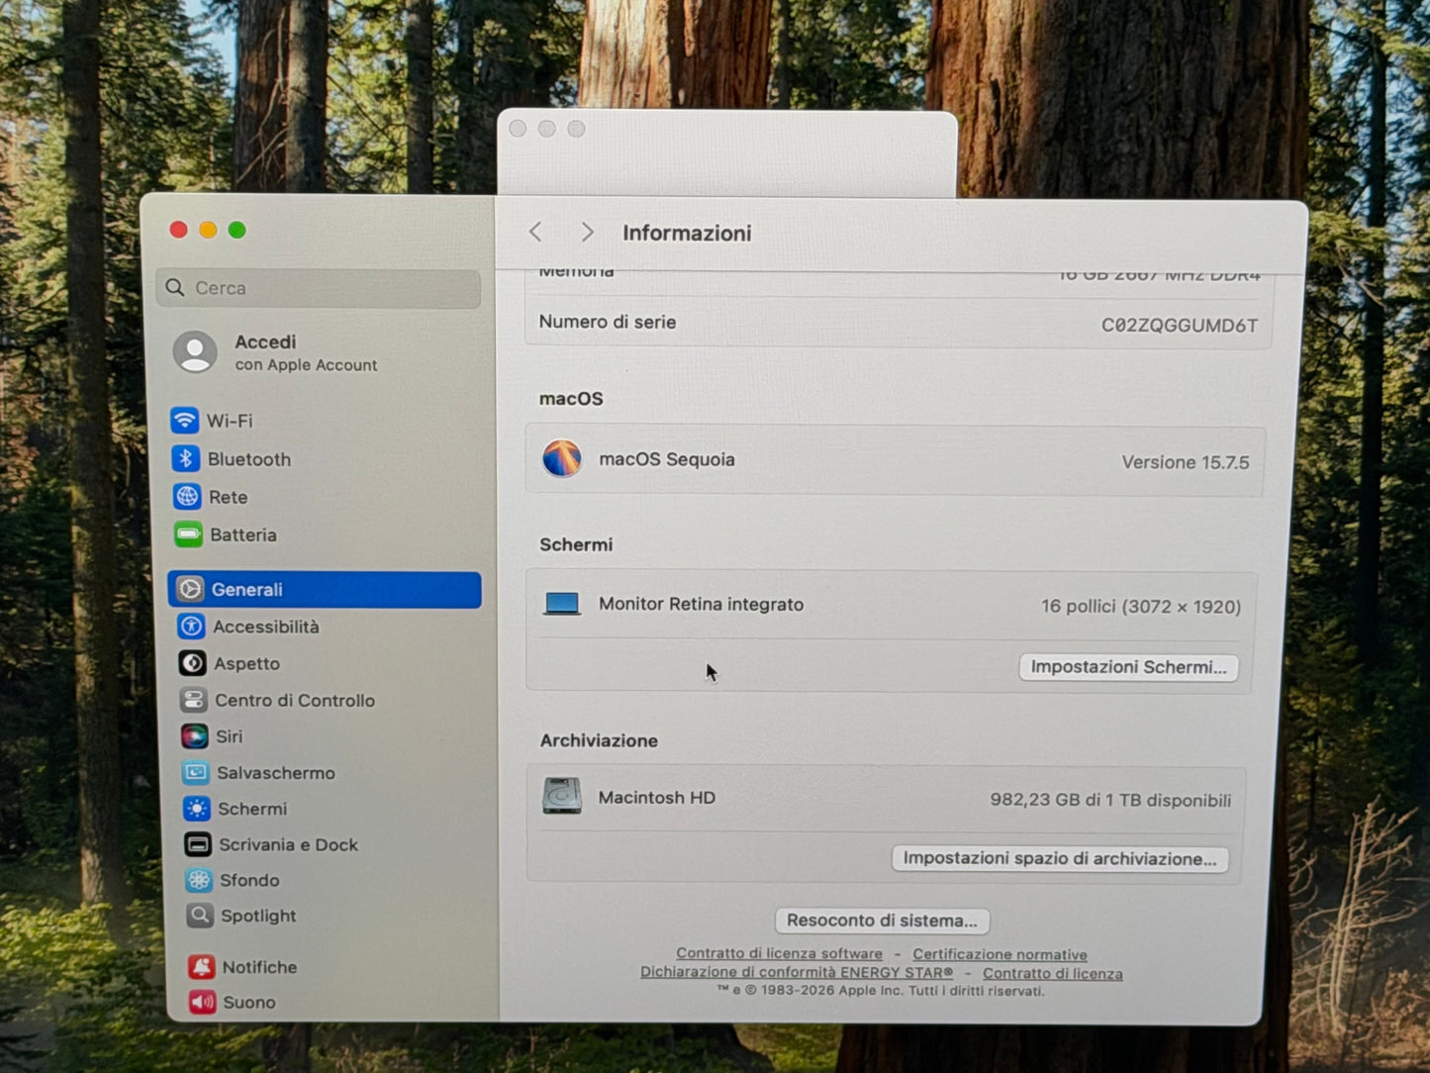Viewport: 1430px width, 1073px height.
Task: Open the Batteria battery icon
Action: pos(188,535)
